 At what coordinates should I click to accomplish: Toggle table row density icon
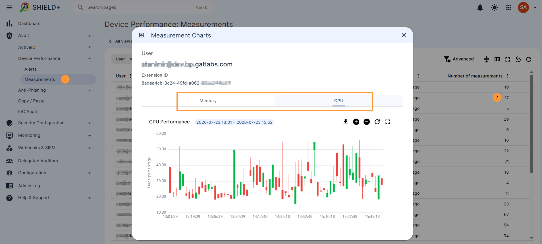(487, 59)
